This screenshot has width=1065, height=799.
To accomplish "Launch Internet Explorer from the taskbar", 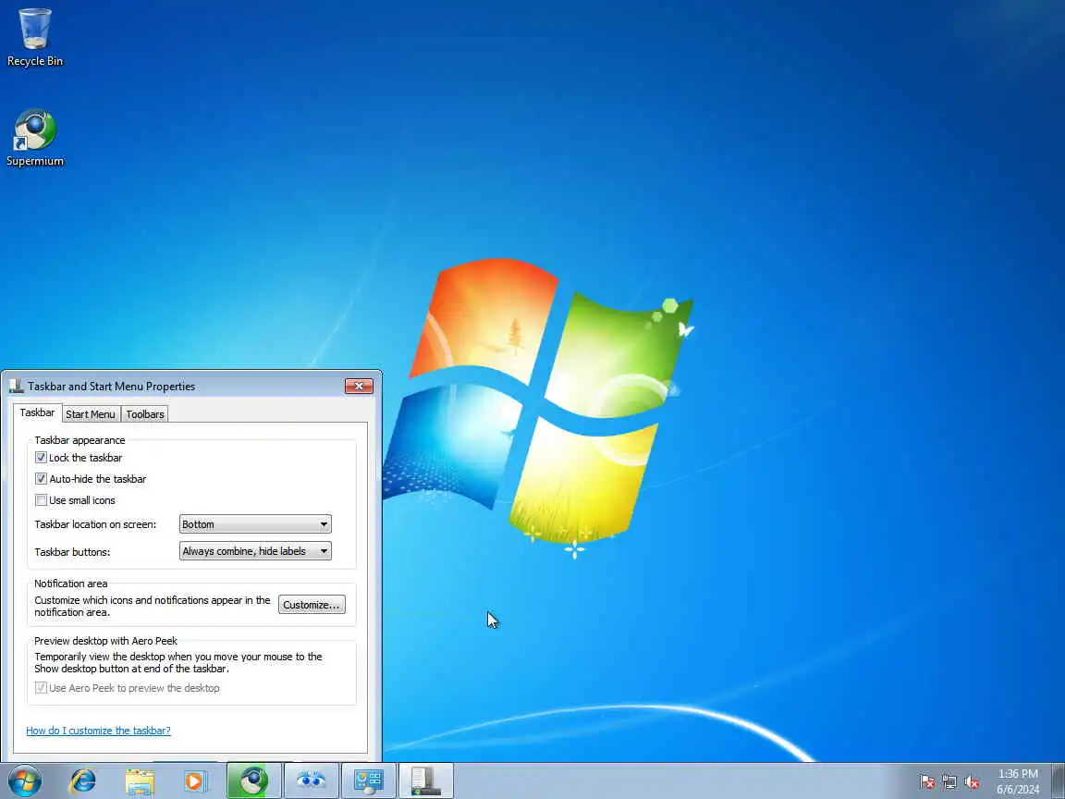I will [83, 781].
